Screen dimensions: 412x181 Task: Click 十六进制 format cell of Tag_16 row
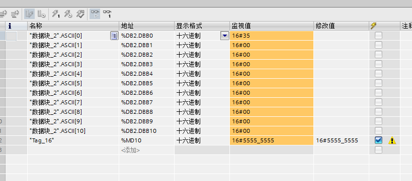(202, 141)
